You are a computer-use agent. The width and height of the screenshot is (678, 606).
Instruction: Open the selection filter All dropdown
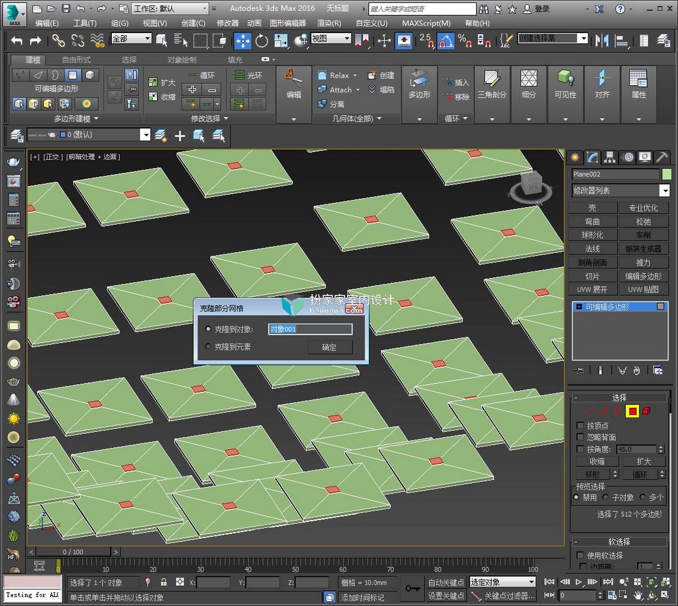pos(131,39)
